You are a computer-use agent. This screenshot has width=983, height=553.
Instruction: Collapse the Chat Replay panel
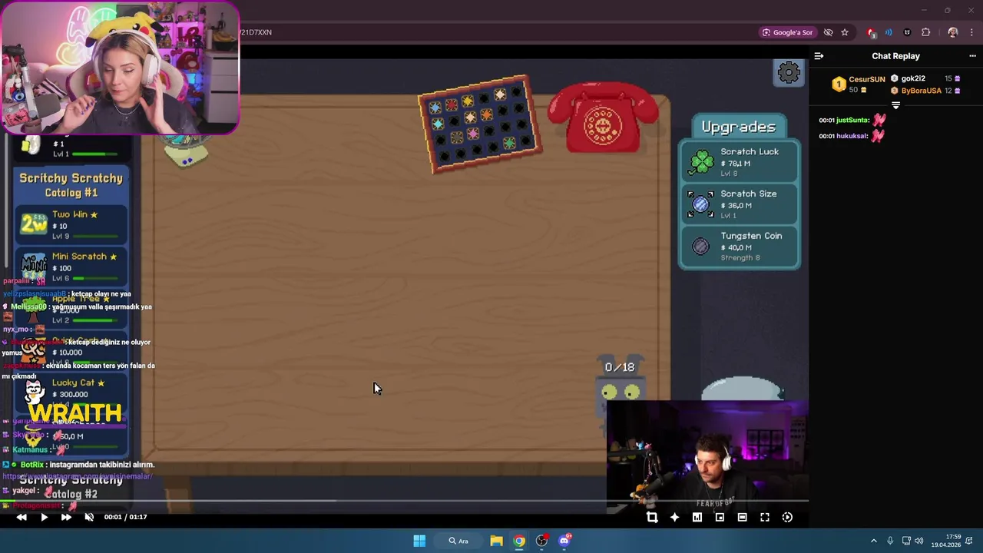(x=819, y=56)
